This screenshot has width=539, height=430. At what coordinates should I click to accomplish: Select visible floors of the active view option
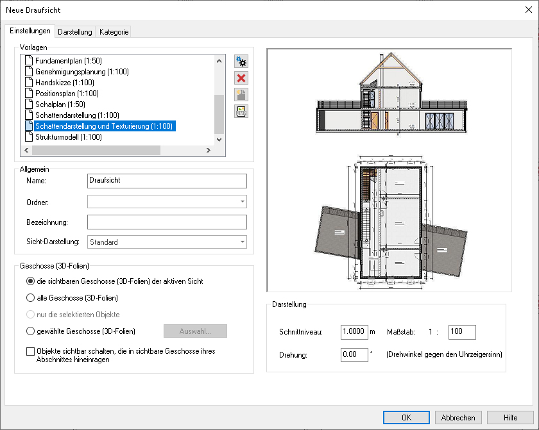point(30,281)
